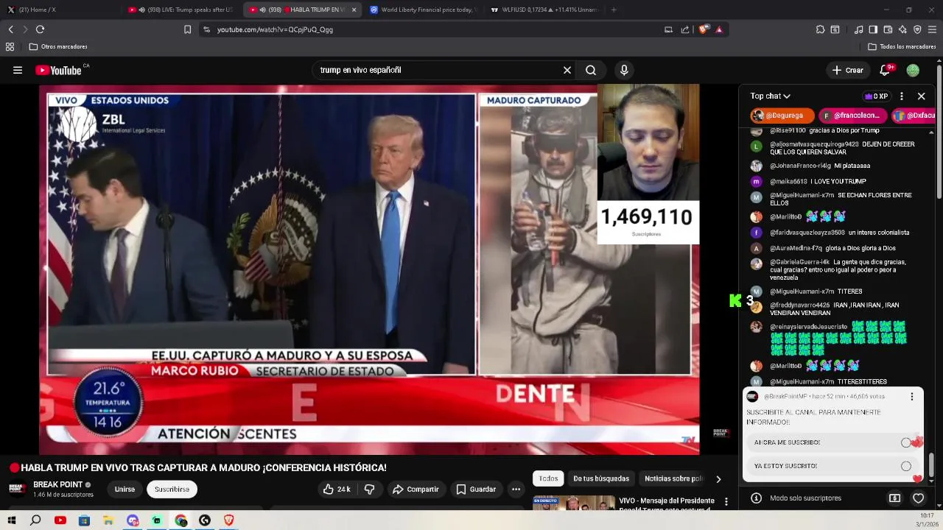Click the Unirse membership button

[x=125, y=489]
